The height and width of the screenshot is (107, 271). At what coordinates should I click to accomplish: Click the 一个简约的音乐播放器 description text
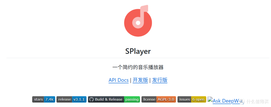[138, 67]
